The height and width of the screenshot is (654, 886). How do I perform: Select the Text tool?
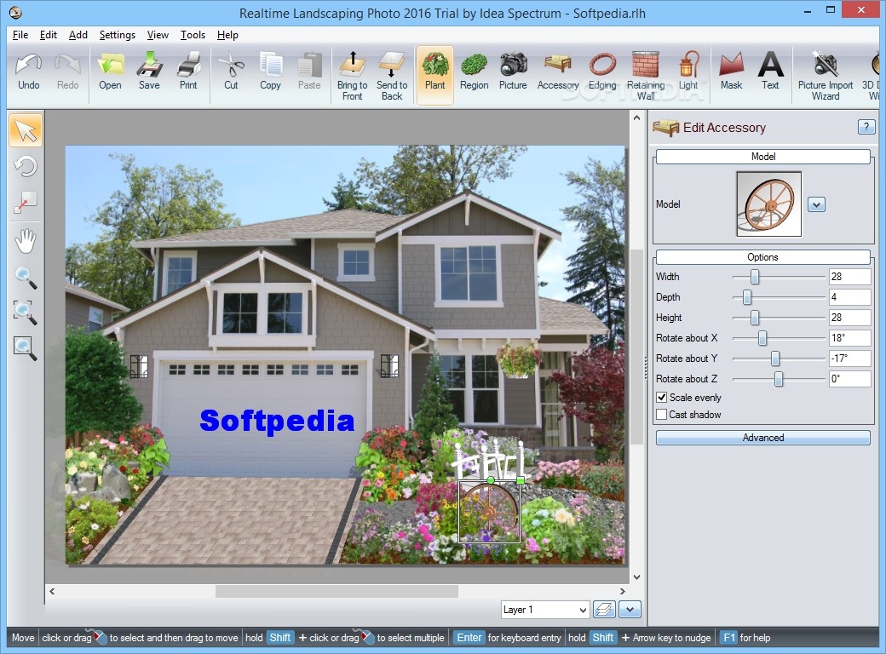pos(770,72)
